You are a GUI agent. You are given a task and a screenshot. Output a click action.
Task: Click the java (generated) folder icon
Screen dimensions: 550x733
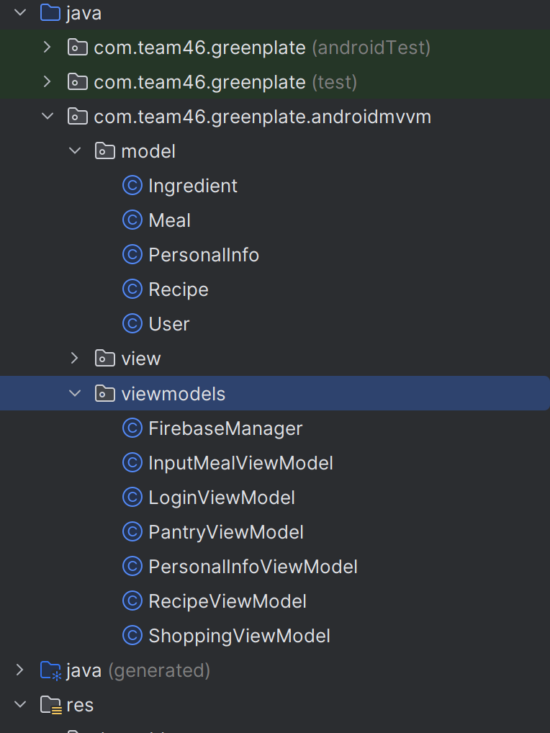pyautogui.click(x=50, y=670)
